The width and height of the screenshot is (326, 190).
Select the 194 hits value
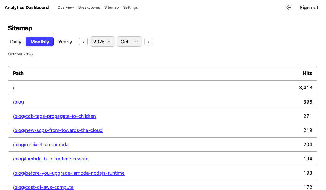pyautogui.click(x=308, y=159)
